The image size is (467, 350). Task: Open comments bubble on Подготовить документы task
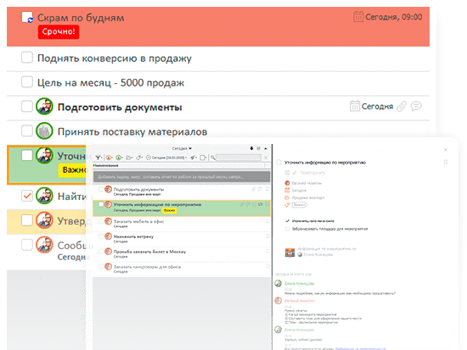tap(416, 106)
